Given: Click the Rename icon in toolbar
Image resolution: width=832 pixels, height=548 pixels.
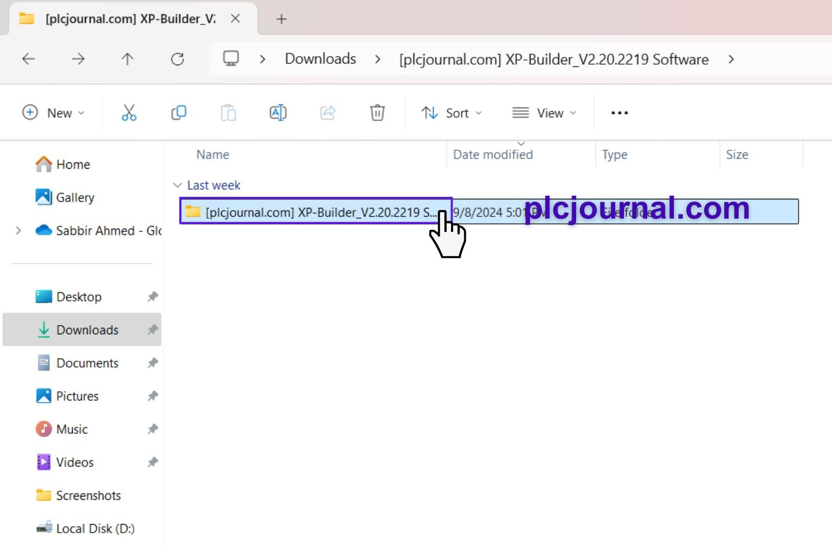Looking at the screenshot, I should (278, 113).
